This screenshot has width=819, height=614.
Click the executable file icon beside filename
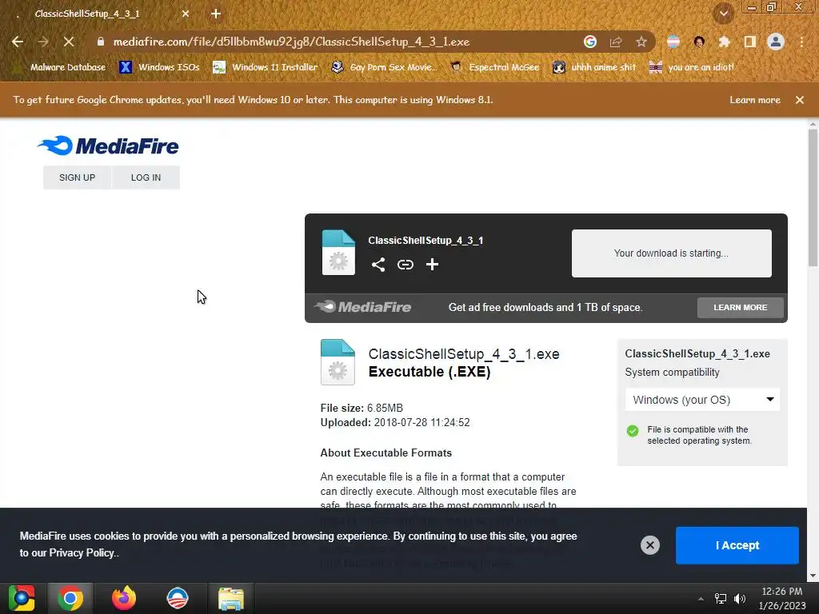[338, 362]
